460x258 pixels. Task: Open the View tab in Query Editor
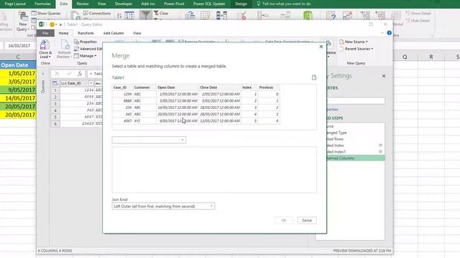137,33
